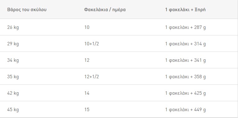Click the '15' pouches per day value

click(87, 110)
